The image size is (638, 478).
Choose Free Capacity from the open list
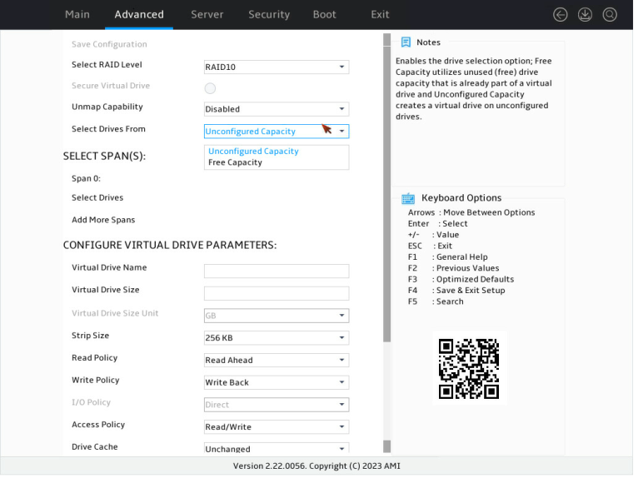click(x=237, y=163)
